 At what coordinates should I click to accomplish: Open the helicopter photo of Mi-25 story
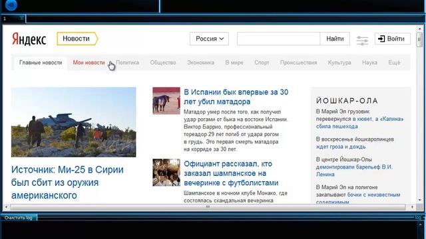tap(74, 122)
